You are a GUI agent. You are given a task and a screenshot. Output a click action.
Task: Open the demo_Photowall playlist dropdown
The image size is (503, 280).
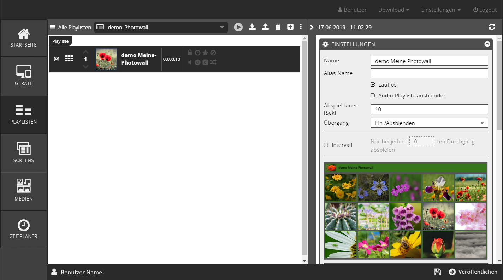point(161,27)
